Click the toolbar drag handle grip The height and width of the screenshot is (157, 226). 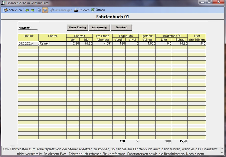[3, 10]
